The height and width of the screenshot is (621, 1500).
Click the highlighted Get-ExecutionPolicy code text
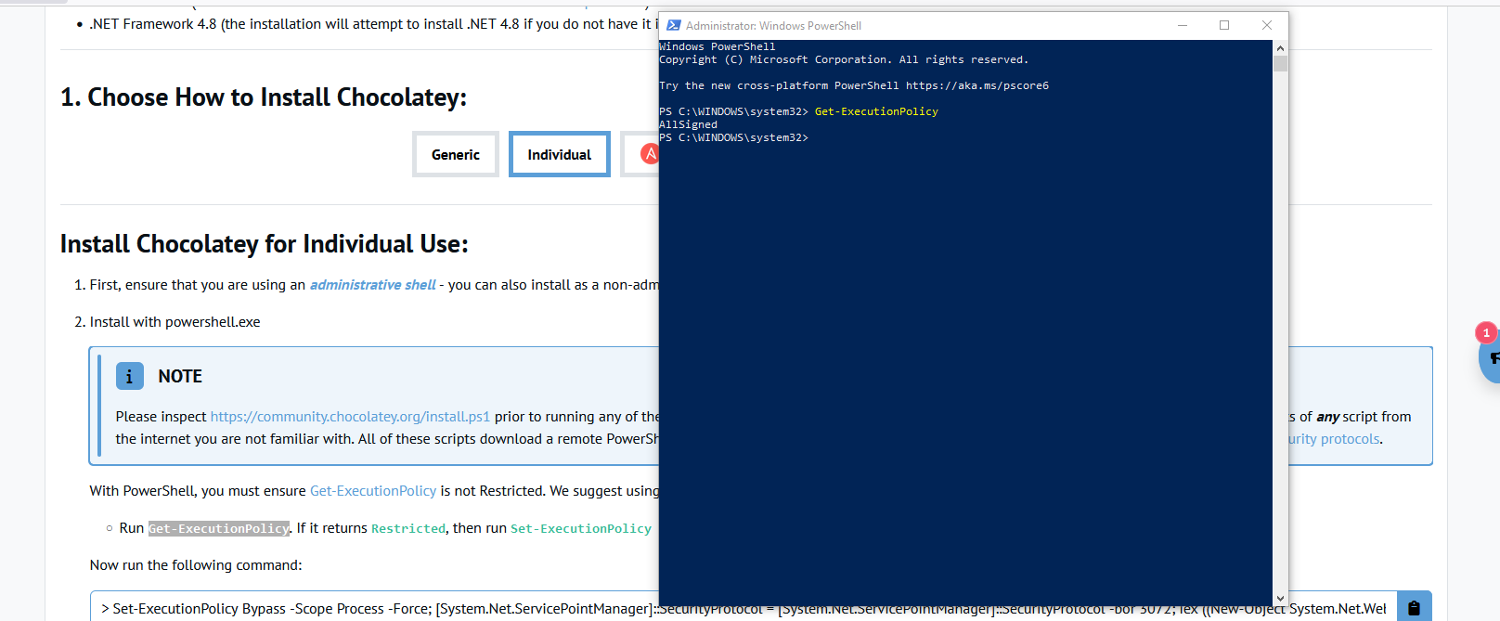pos(219,528)
